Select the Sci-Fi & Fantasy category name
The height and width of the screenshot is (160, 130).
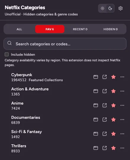(x=27, y=132)
